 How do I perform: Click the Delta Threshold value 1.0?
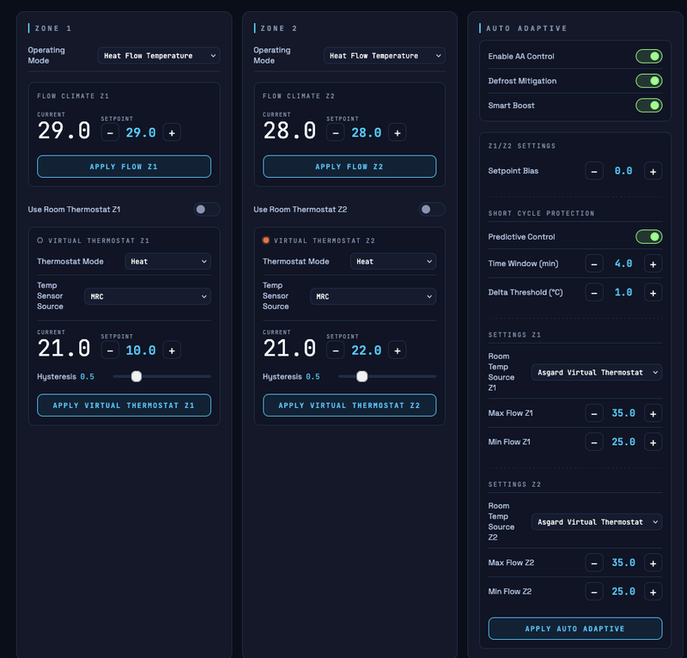point(623,293)
